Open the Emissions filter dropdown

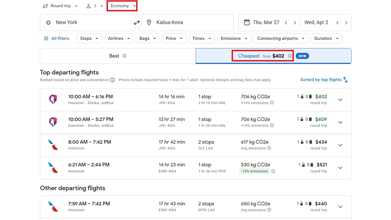234,39
